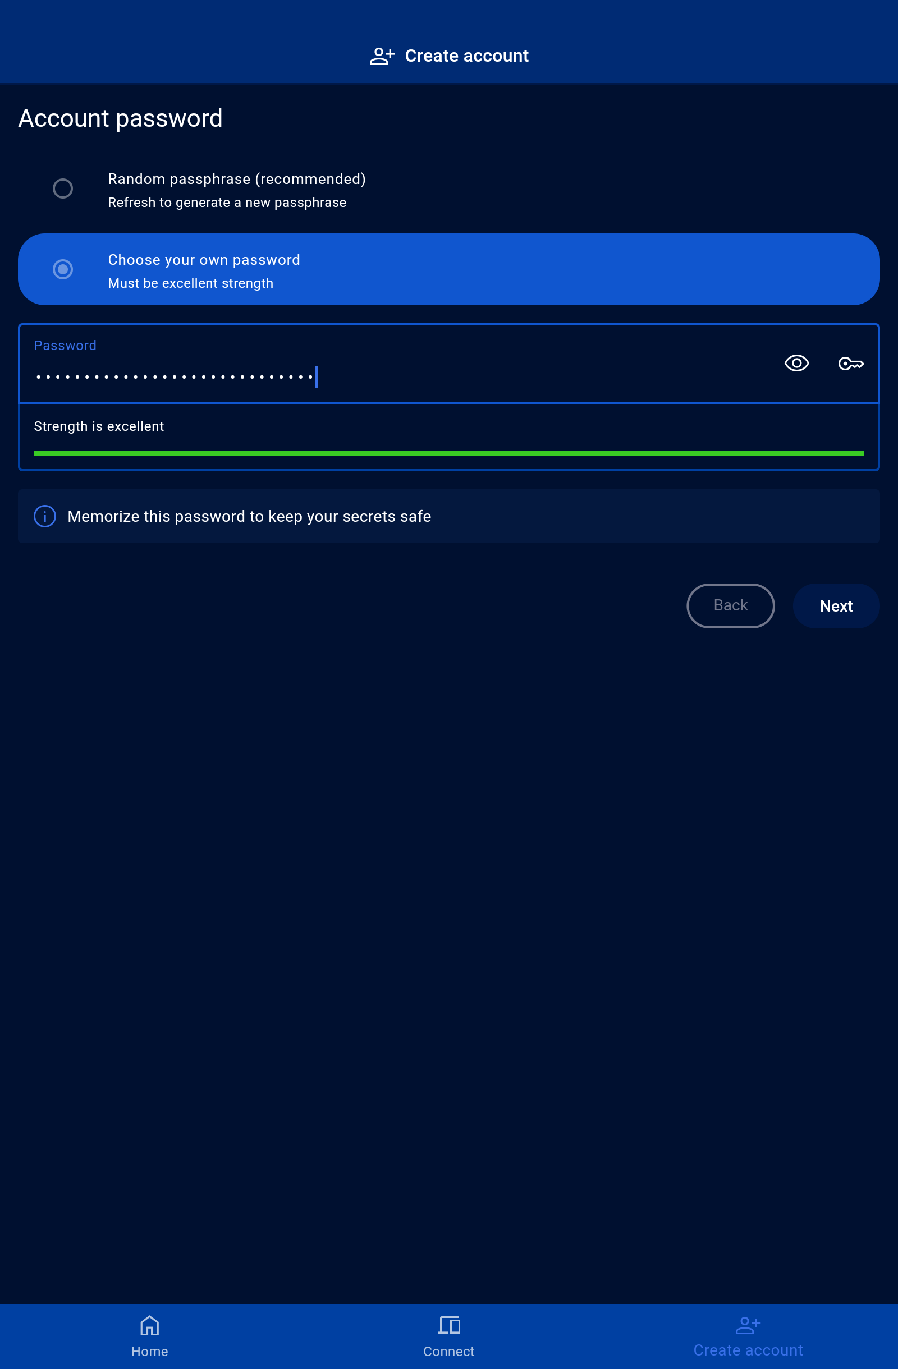Screen dimensions: 898x1369
Task: Click the green strength progress bar
Action: pyautogui.click(x=448, y=453)
